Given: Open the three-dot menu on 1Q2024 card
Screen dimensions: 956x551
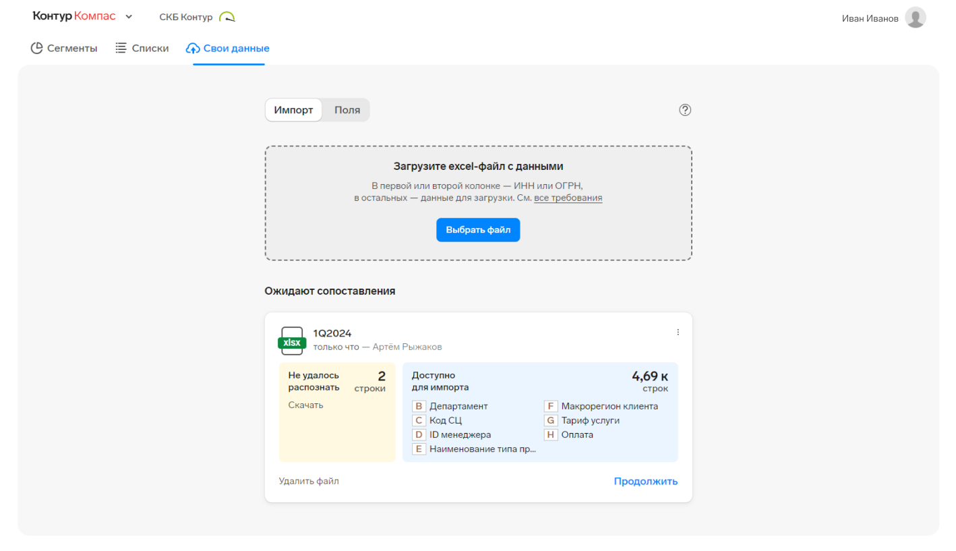Looking at the screenshot, I should click(x=678, y=332).
